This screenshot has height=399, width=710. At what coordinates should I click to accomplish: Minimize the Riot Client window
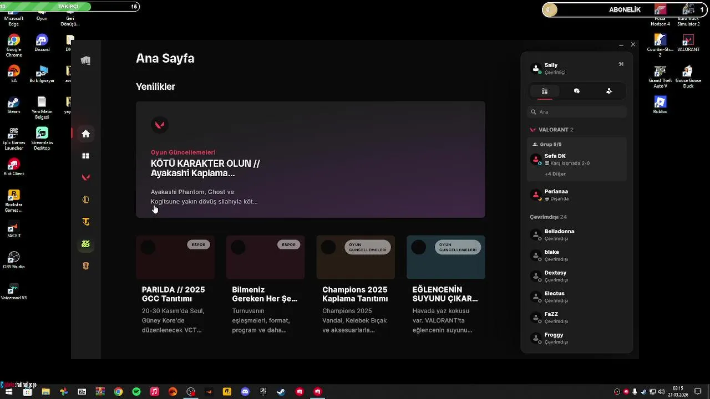pos(621,45)
